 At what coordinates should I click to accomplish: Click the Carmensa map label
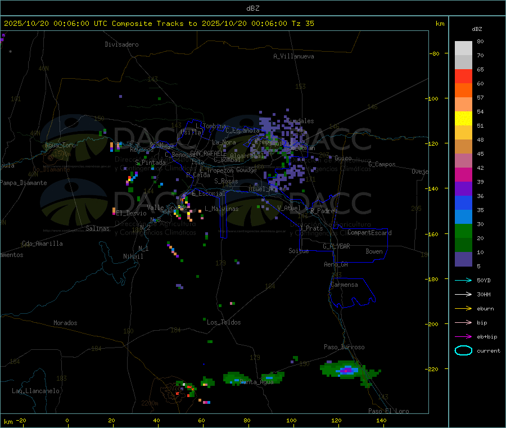pyautogui.click(x=344, y=285)
